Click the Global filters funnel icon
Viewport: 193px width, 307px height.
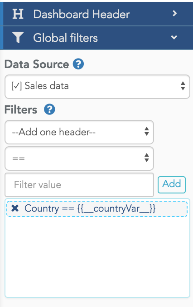tap(18, 37)
